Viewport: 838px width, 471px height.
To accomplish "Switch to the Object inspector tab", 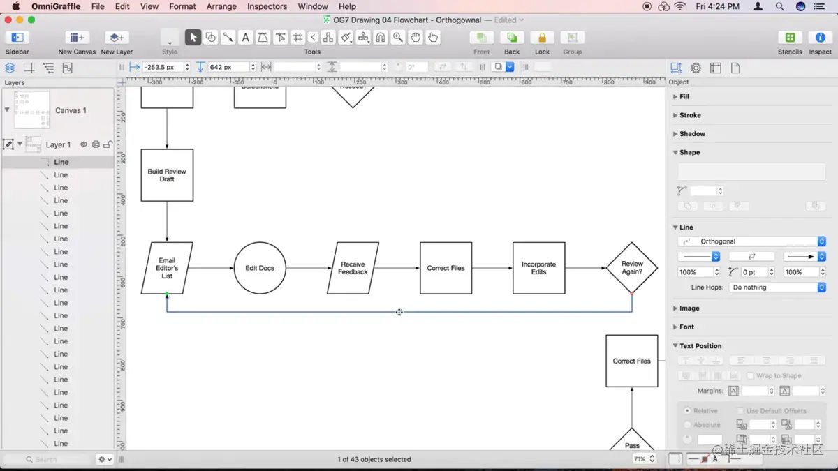I will tap(676, 68).
